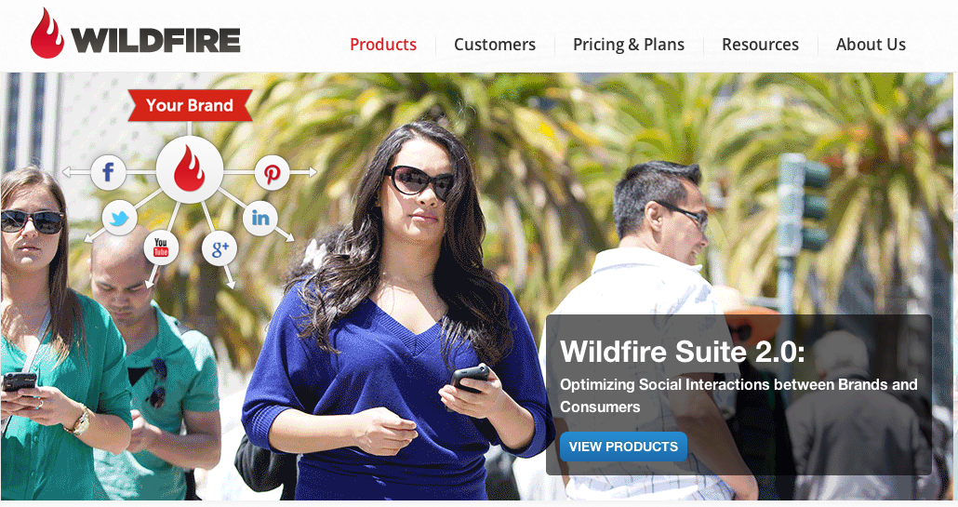Click the Pinterest icon
Viewport: 958px width, 507px height.
click(272, 173)
